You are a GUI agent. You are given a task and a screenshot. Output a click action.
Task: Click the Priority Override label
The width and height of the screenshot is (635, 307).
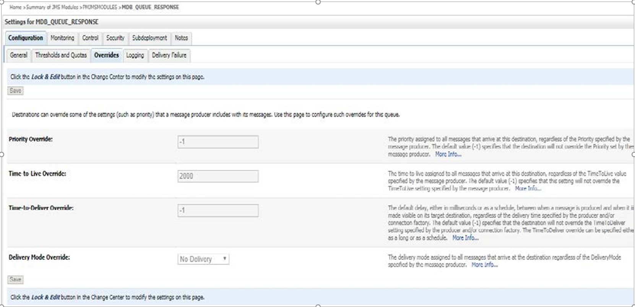click(x=31, y=139)
